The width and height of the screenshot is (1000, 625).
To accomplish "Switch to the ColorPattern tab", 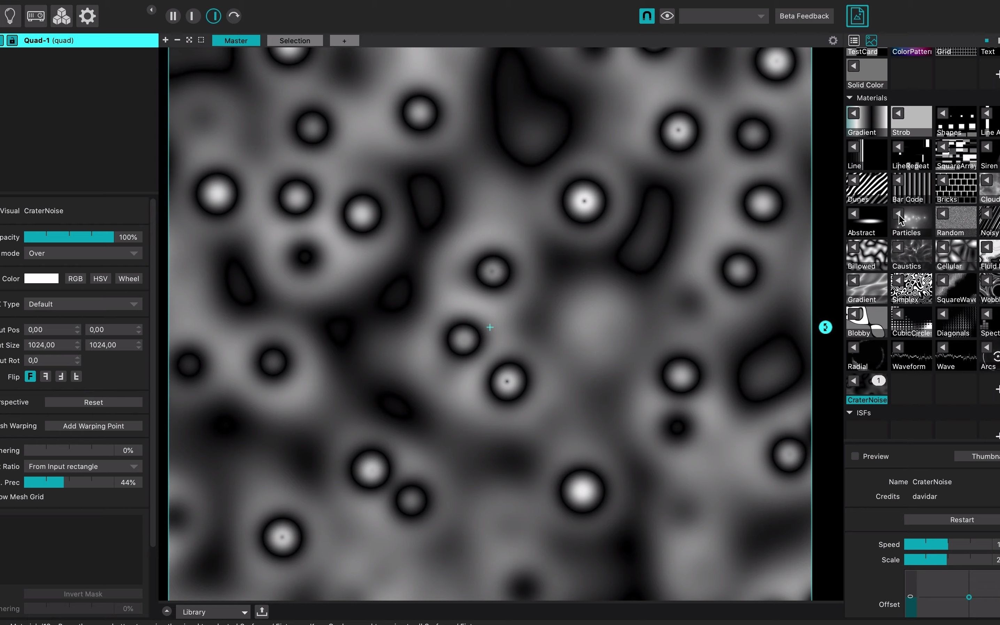I will click(911, 51).
